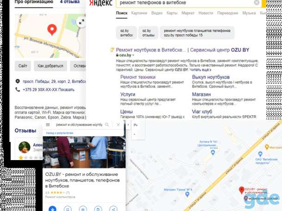Image resolution: width=282 pixels, height=211 pixels.
Task: Click the Как добраться button
Action: [50, 66]
